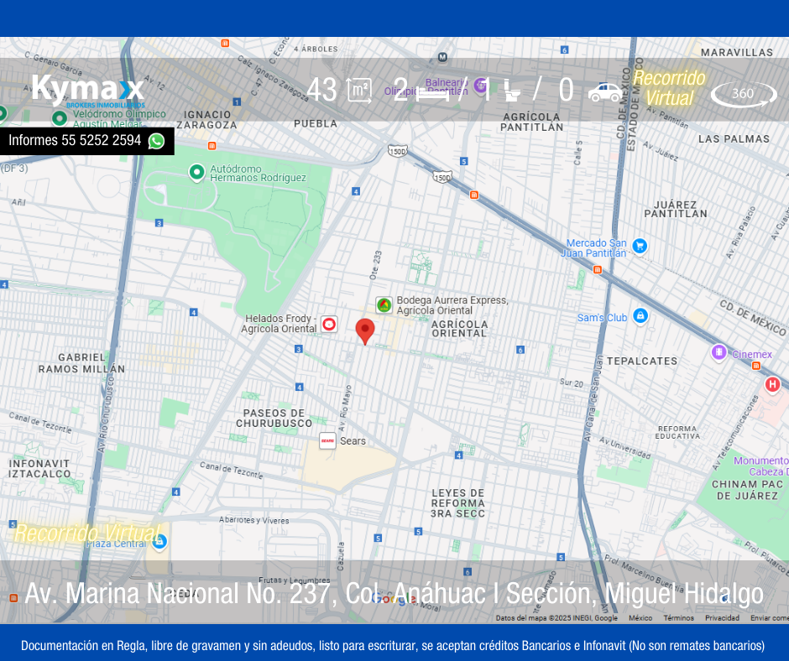The height and width of the screenshot is (661, 789).
Task: Click the Balneario Olímpico Pantitlán purple pin
Action: coord(481,85)
